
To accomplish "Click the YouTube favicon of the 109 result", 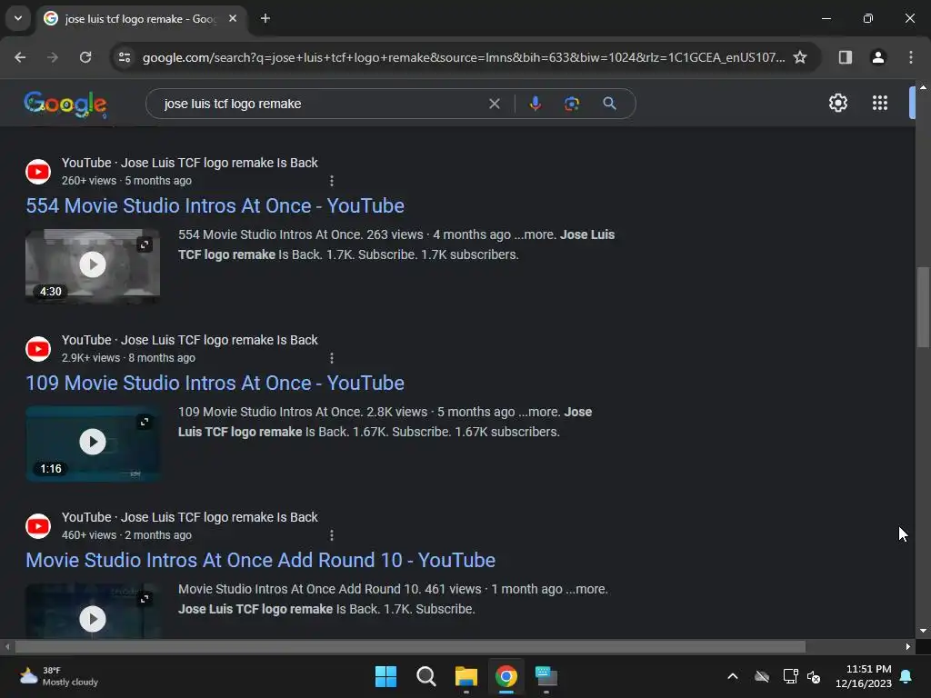I will 38,349.
